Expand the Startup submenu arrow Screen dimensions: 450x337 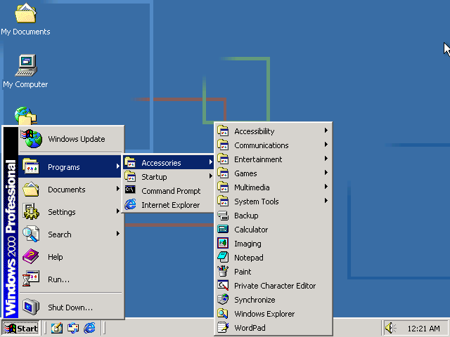211,176
